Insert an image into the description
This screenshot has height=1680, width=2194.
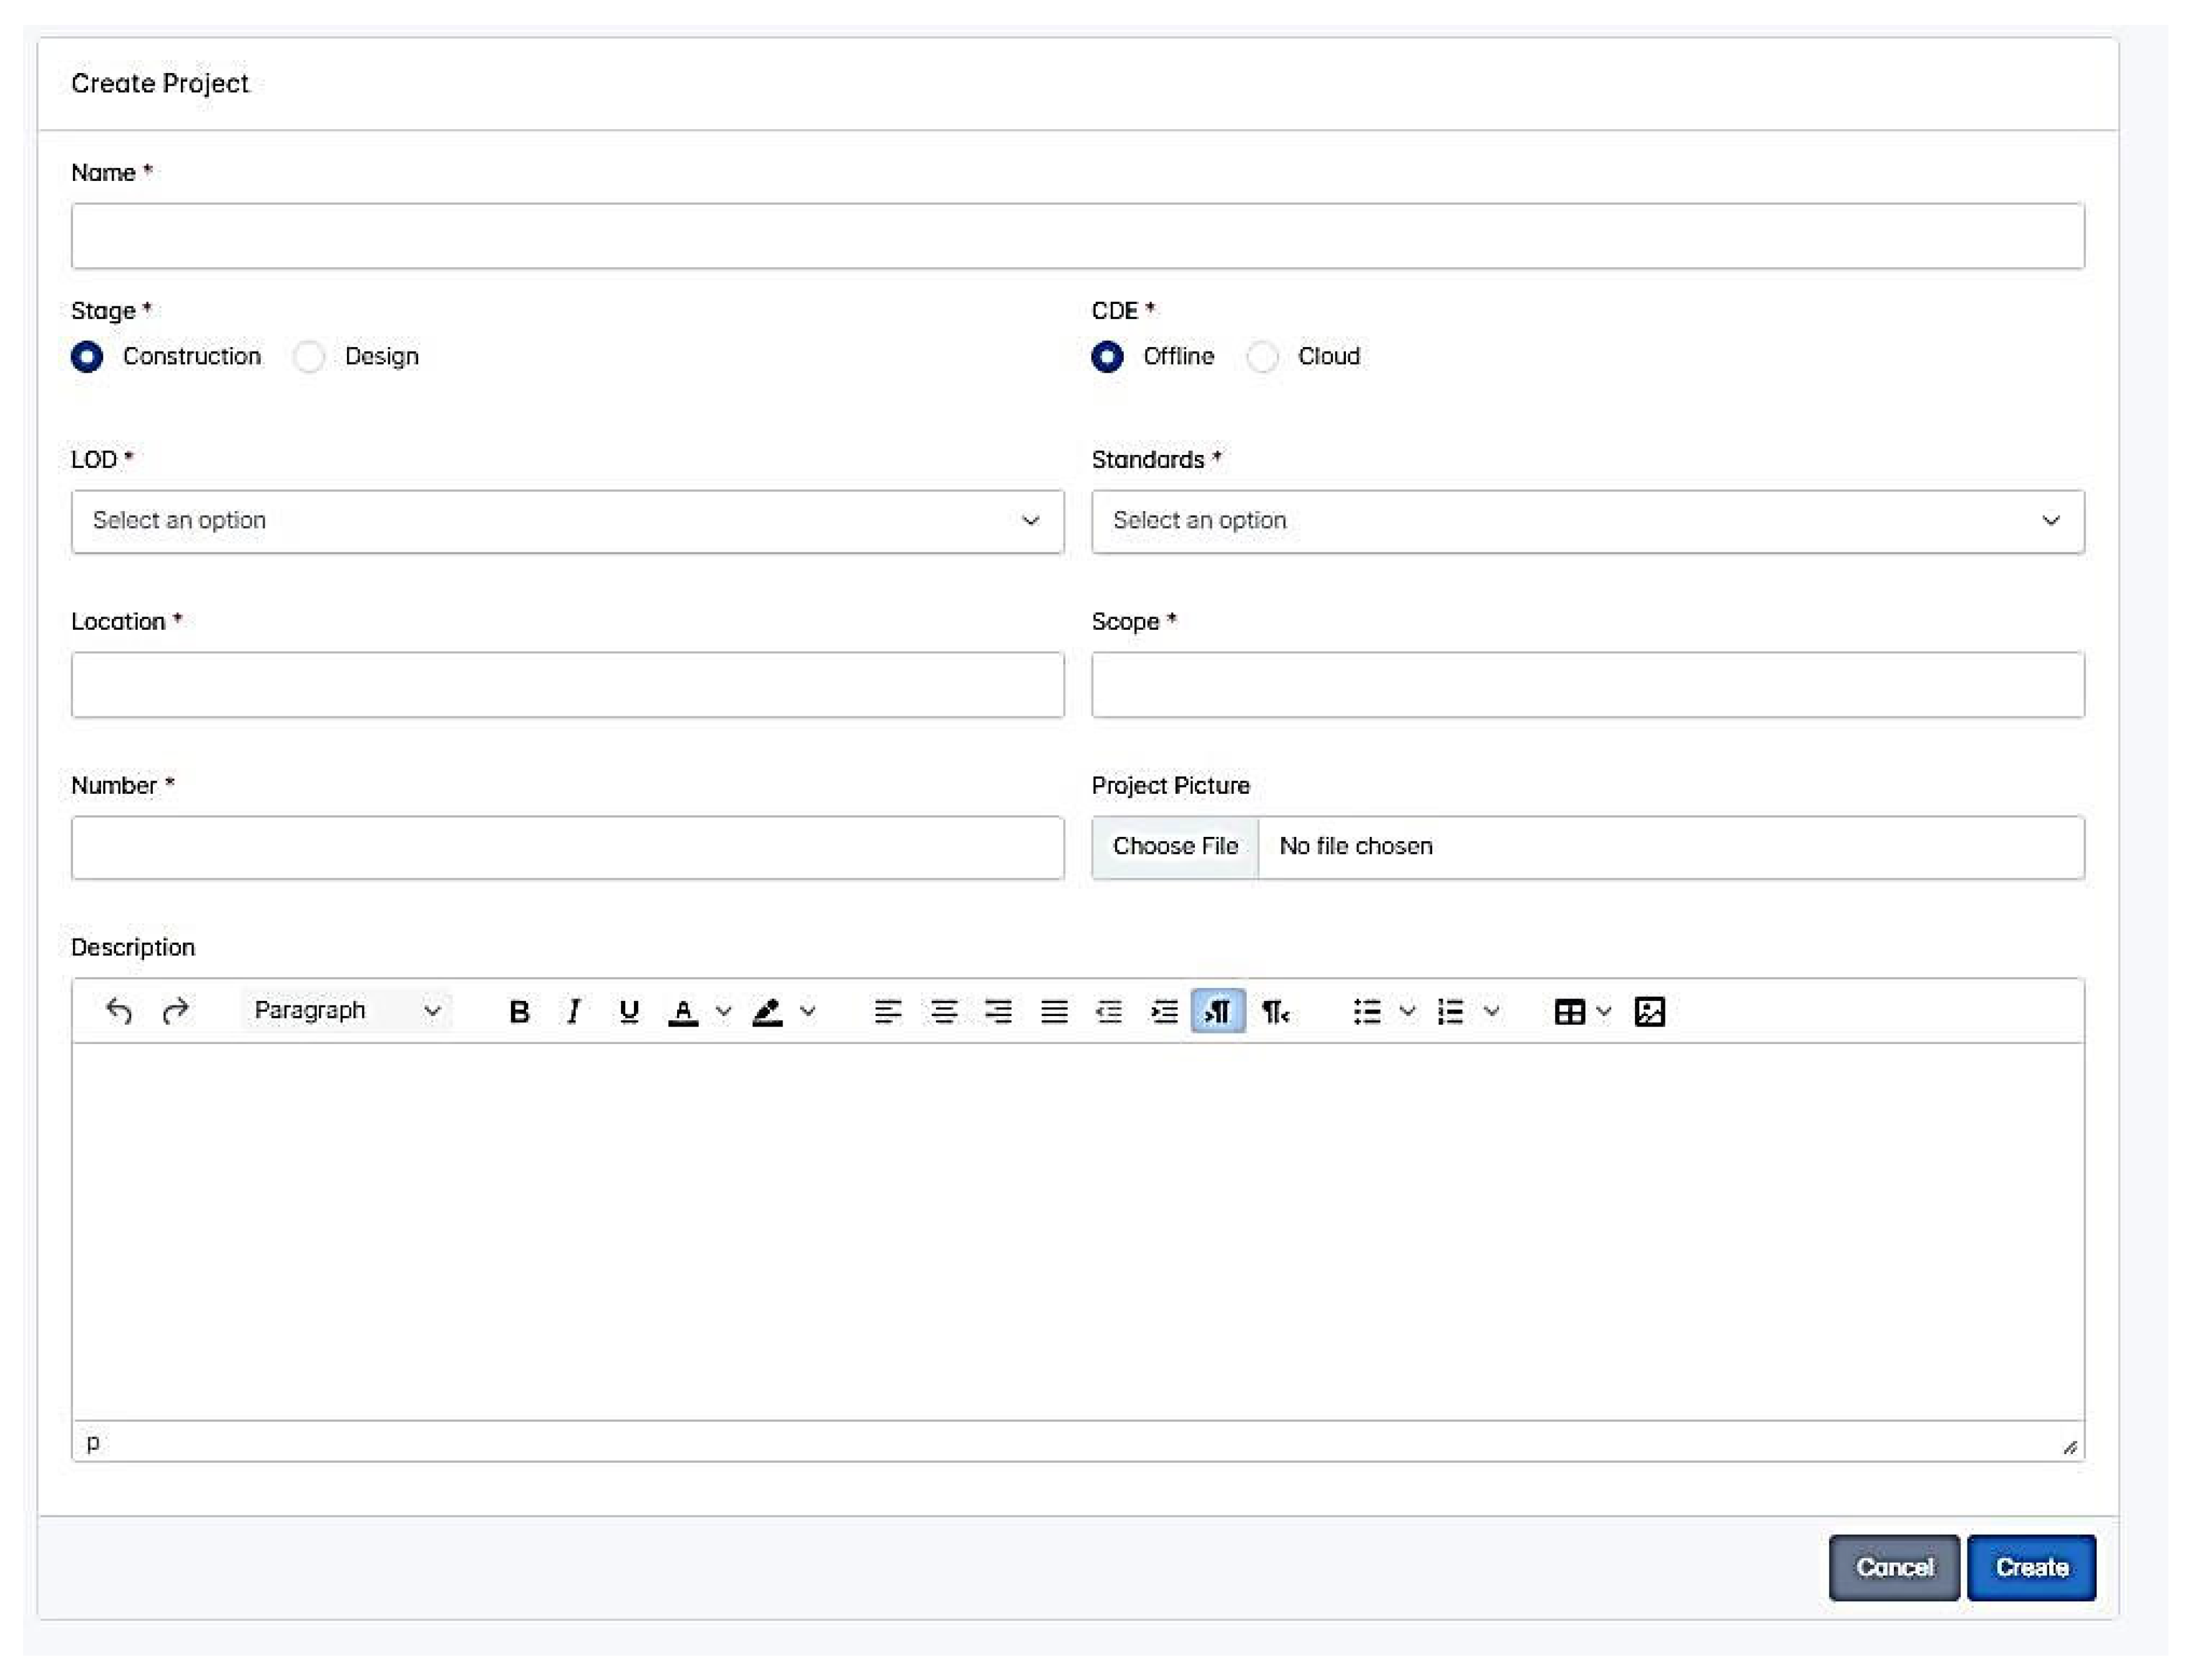click(x=1649, y=1012)
